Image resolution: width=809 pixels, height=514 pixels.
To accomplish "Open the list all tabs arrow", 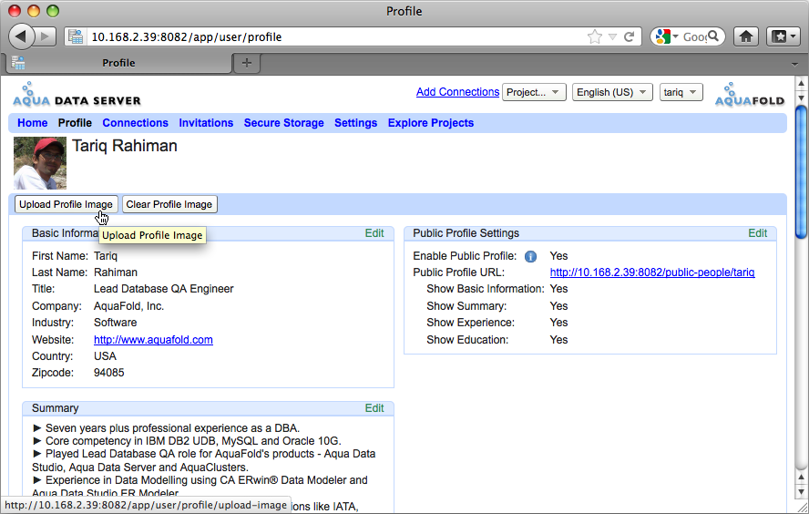I will point(794,64).
